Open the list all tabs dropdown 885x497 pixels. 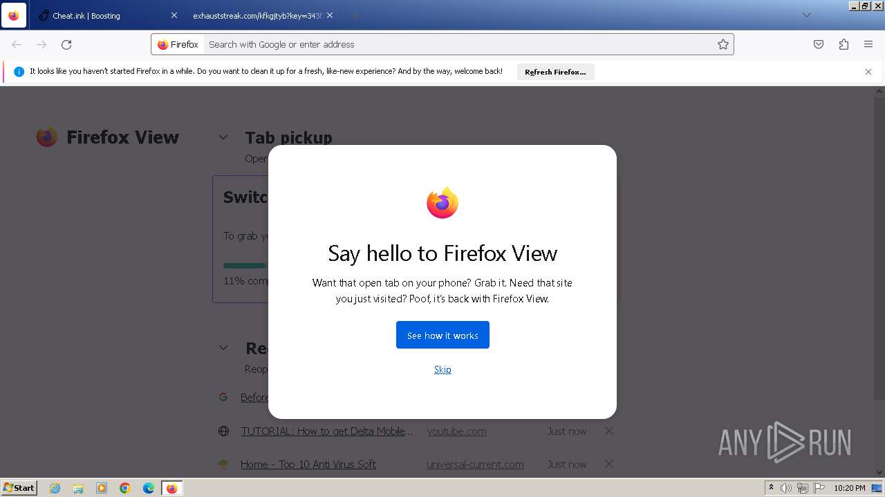[806, 15]
